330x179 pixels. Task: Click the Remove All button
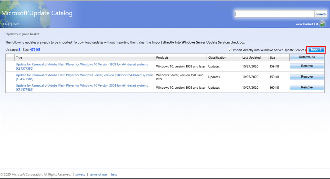pos(307,57)
